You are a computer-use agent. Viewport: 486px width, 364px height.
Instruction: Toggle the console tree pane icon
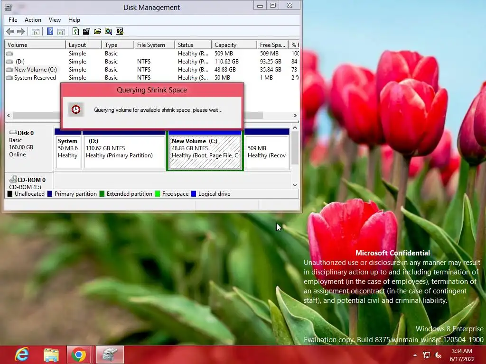pyautogui.click(x=36, y=32)
